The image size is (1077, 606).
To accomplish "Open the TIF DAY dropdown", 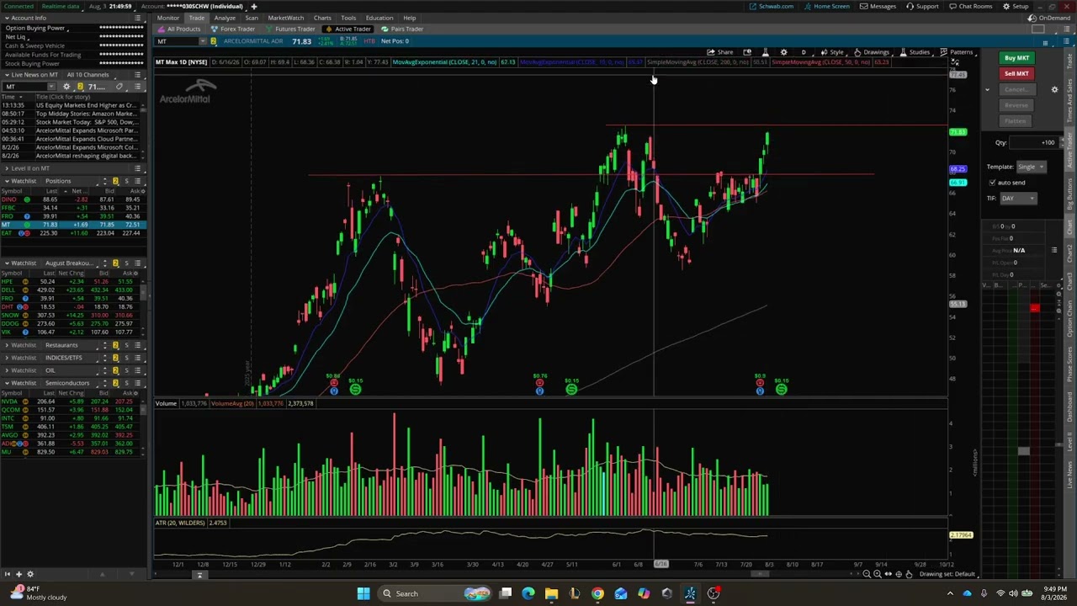I will (x=1018, y=199).
